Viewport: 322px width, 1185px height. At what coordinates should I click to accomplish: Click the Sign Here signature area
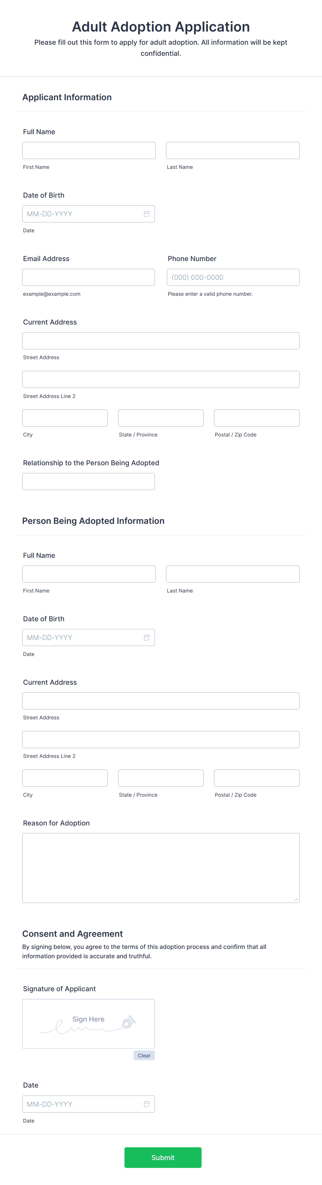(x=88, y=1023)
